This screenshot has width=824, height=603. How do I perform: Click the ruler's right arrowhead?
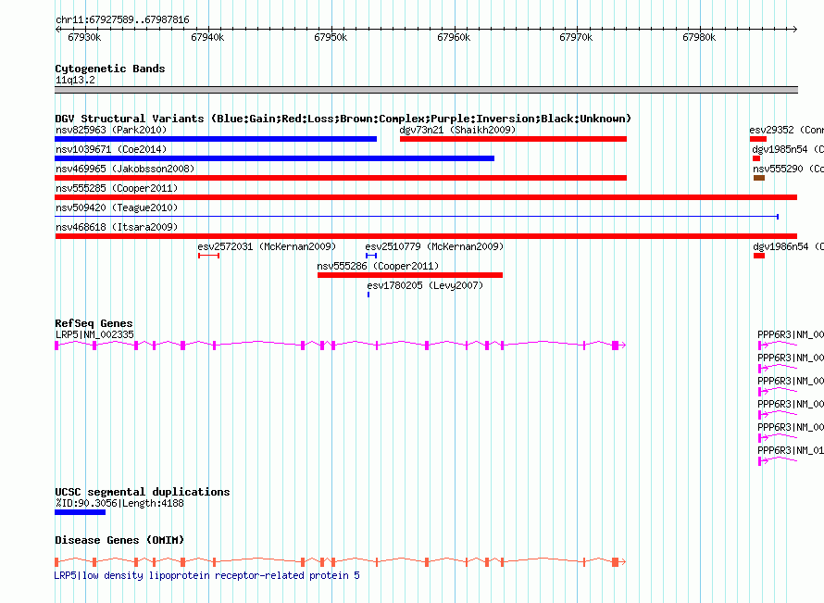[x=795, y=29]
